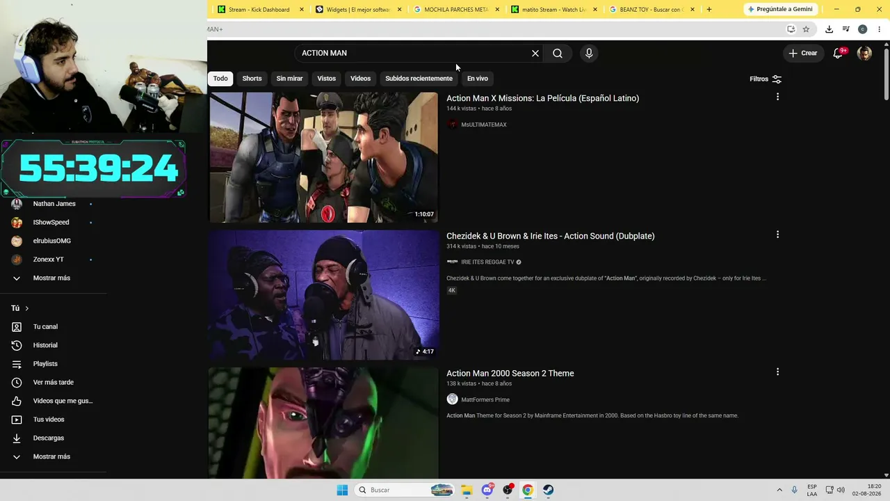Switch to BEANZ TOY Google tab
The width and height of the screenshot is (890, 501).
(x=652, y=10)
